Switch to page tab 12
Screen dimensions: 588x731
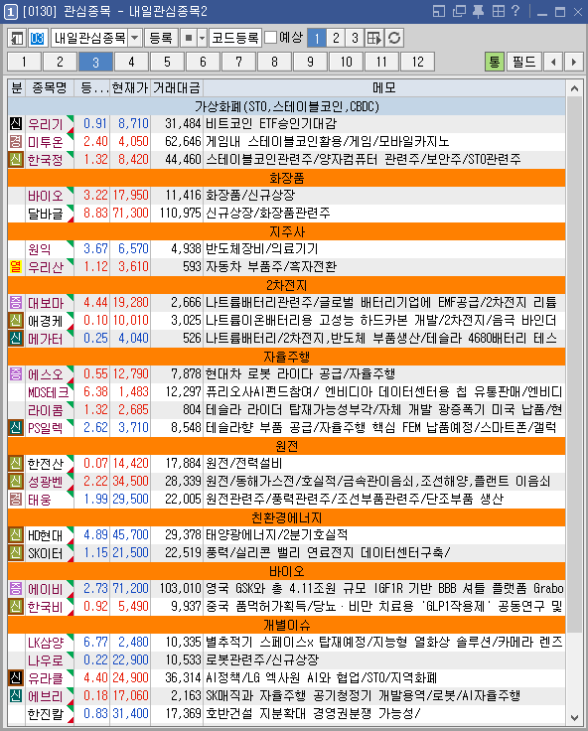coord(418,62)
